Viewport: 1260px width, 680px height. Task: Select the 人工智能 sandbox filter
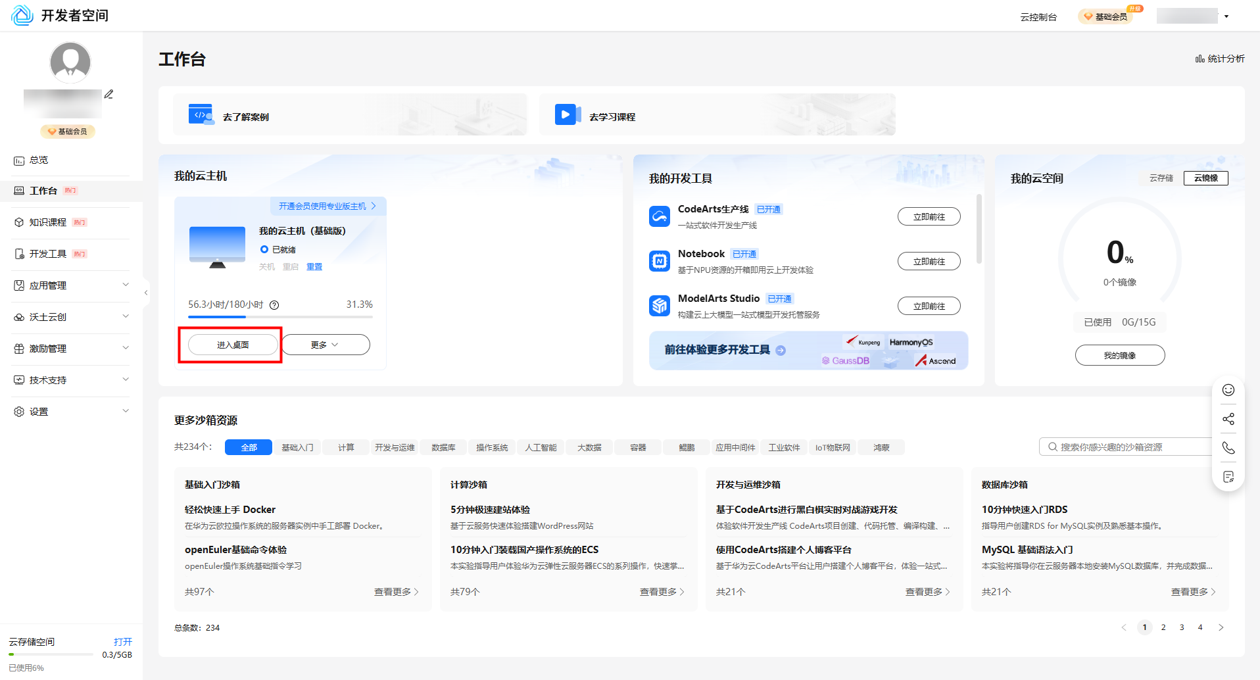[x=540, y=447]
